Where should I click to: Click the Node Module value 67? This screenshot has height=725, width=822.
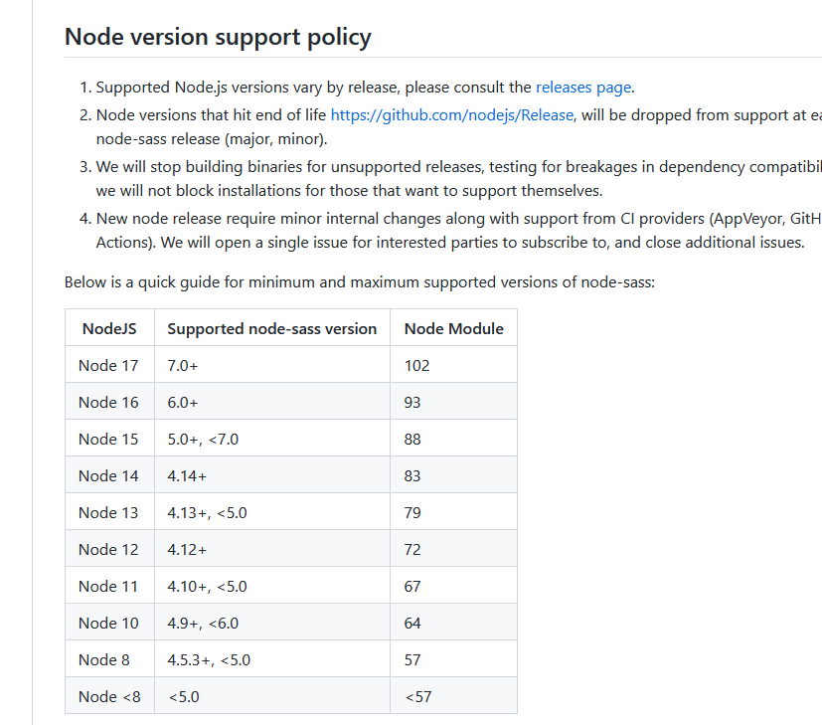pyautogui.click(x=412, y=586)
